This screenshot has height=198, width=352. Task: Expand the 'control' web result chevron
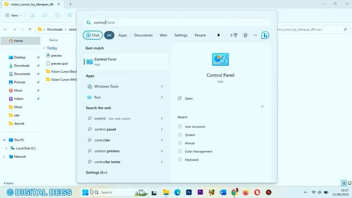point(162,118)
